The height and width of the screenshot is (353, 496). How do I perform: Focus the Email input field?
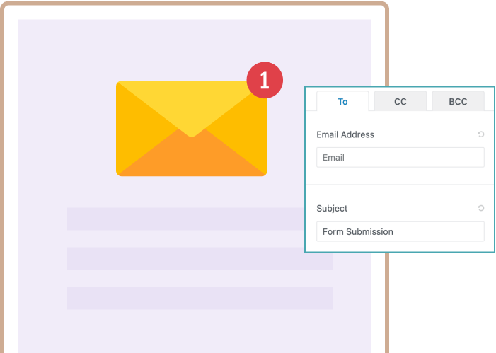(x=400, y=158)
